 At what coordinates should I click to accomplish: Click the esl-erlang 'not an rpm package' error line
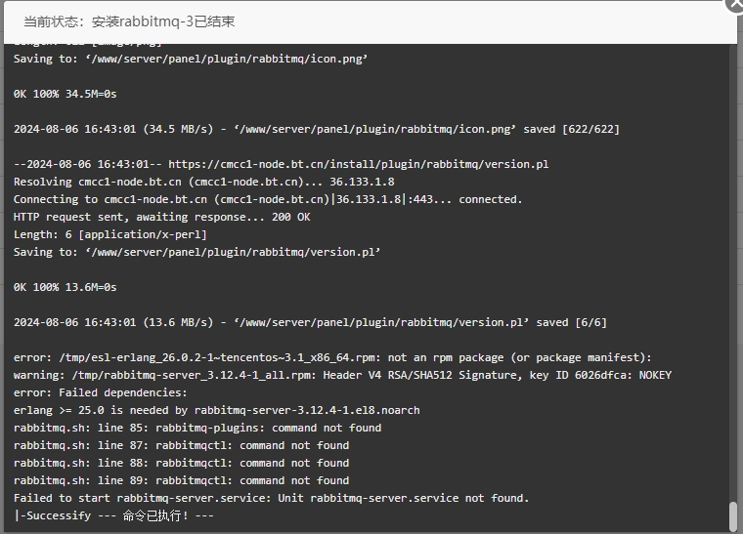[332, 357]
